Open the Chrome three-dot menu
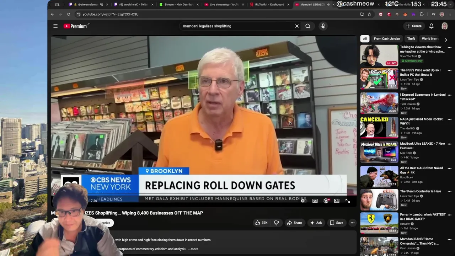 coord(449,14)
